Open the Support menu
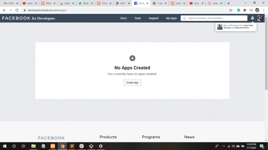Image resolution: width=268 pixels, height=150 pixels. (154, 18)
